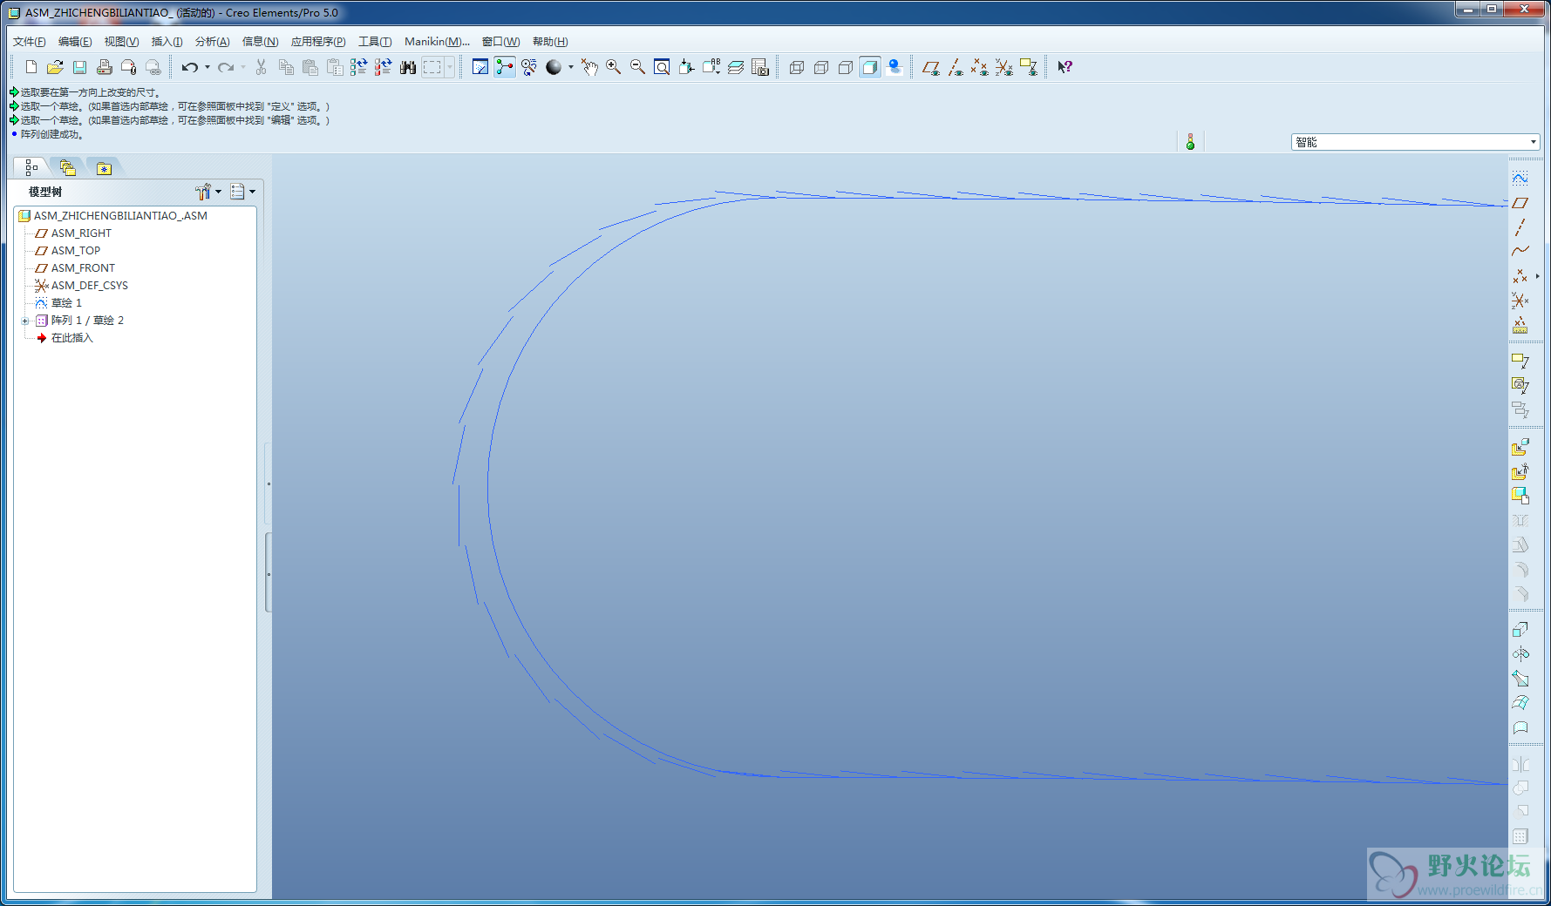Open the appearance gallery dropdown arrow
The height and width of the screenshot is (906, 1551).
pyautogui.click(x=571, y=67)
